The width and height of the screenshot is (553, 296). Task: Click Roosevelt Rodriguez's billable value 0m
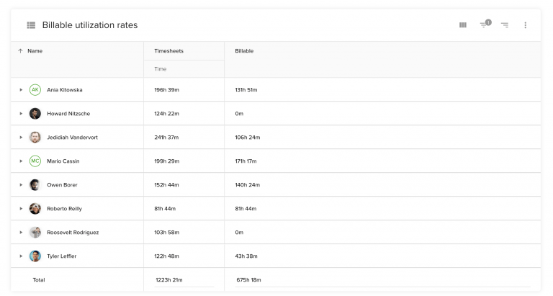click(239, 232)
